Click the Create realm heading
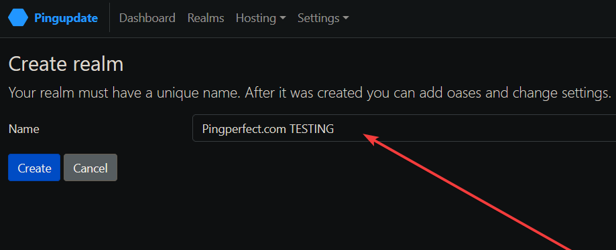Screen dimensions: 616x250 (66, 64)
